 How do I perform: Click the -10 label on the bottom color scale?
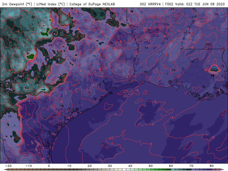[28, 166]
